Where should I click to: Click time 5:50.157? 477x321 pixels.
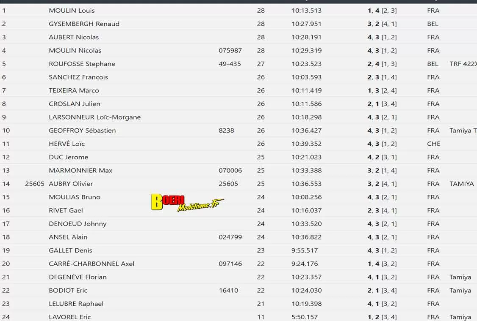(305, 317)
